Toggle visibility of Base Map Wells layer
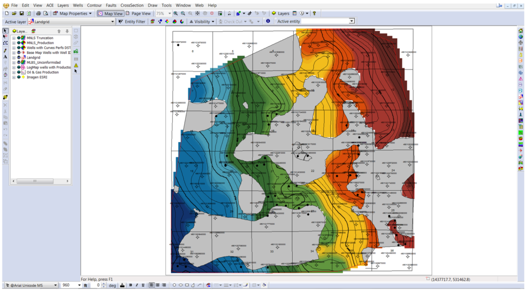This screenshot has height=291, width=526. click(x=19, y=52)
